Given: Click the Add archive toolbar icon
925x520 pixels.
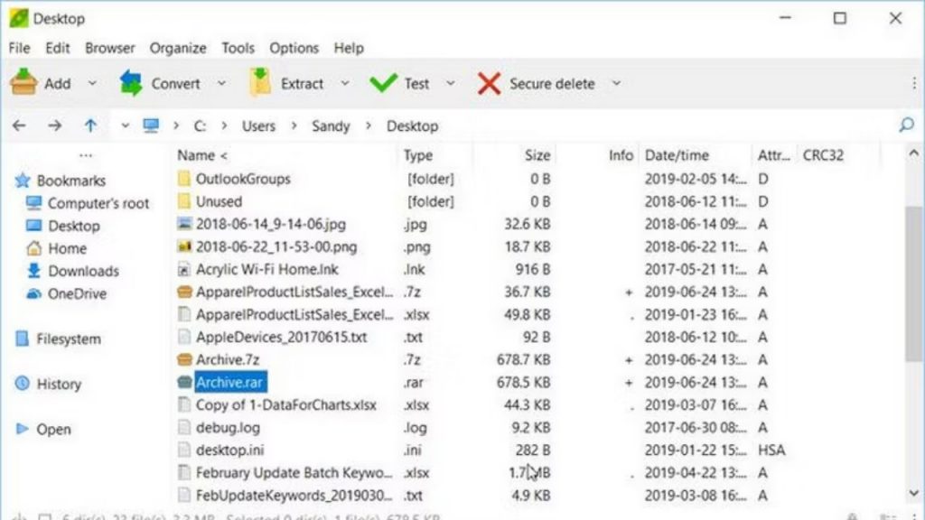Looking at the screenshot, I should pos(23,83).
